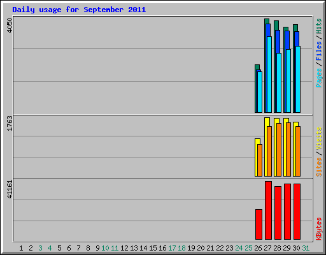The height and width of the screenshot is (255, 326).
Task: Click green day 24 on the x-axis
Action: (239, 248)
